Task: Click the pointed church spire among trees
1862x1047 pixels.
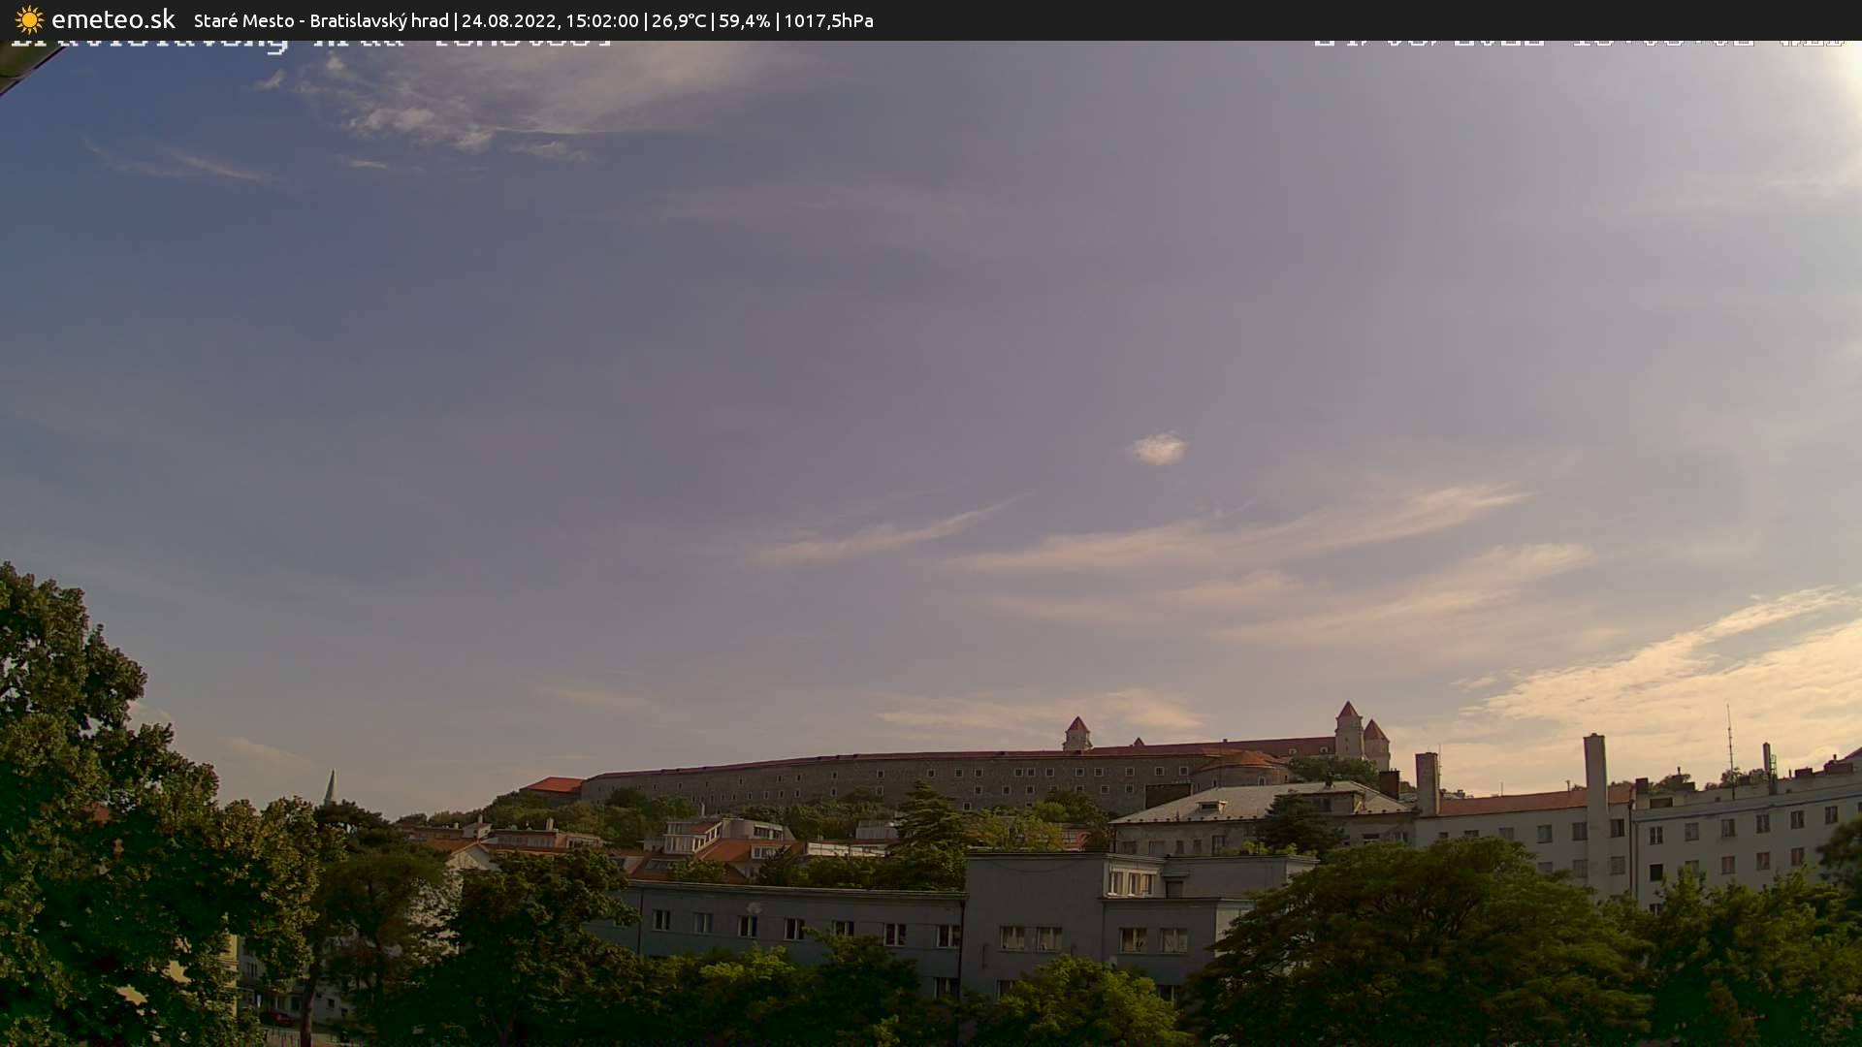Action: 330,787
